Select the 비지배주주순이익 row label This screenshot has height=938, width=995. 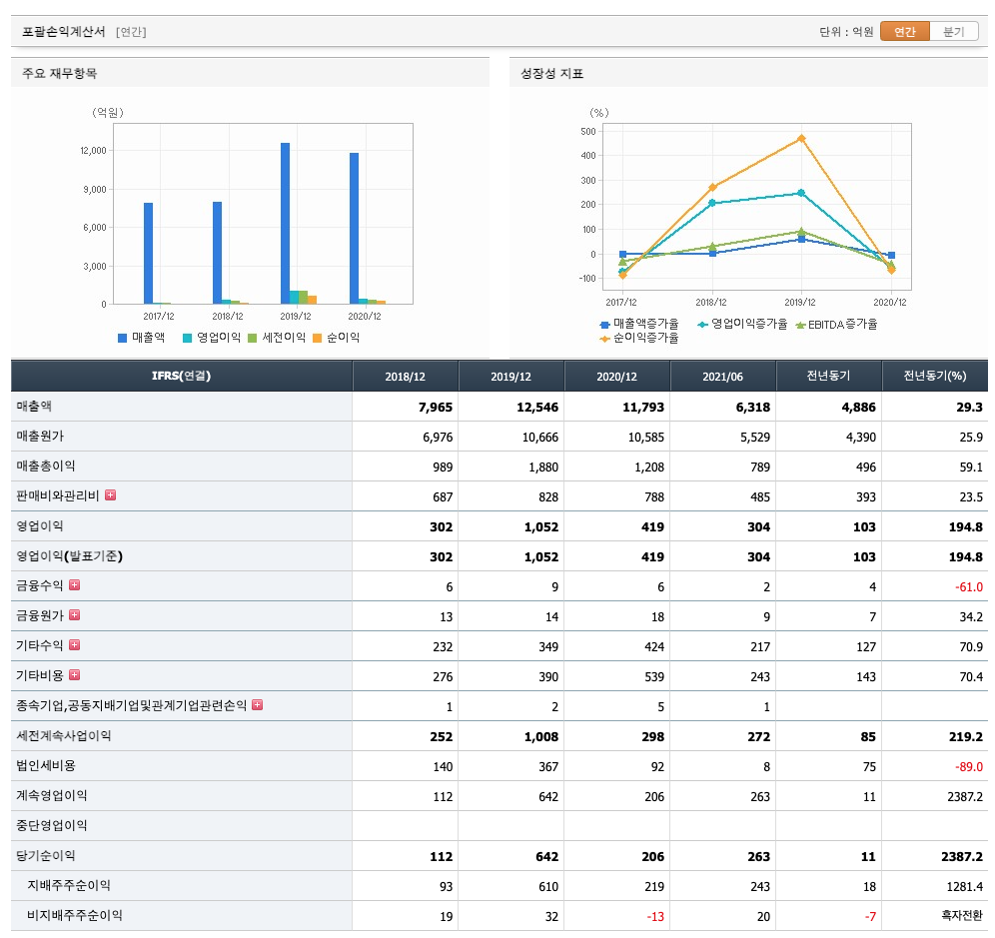[x=75, y=915]
